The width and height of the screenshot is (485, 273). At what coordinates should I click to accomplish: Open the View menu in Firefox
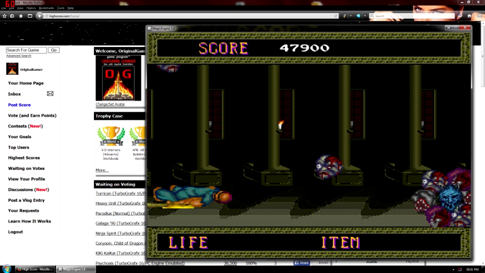click(20, 8)
